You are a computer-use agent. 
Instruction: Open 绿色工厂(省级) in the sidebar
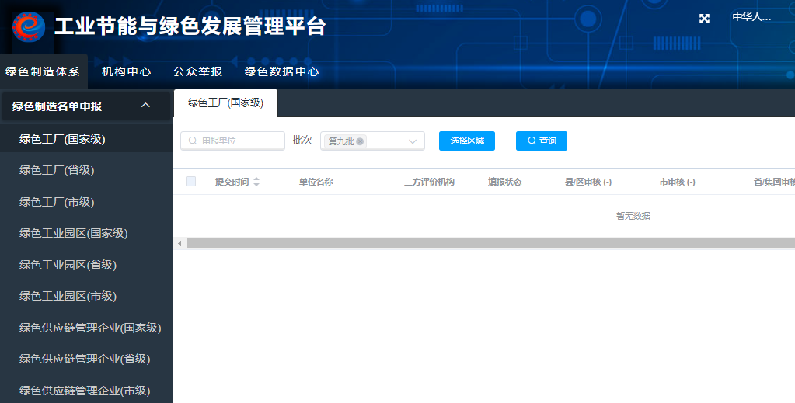57,170
